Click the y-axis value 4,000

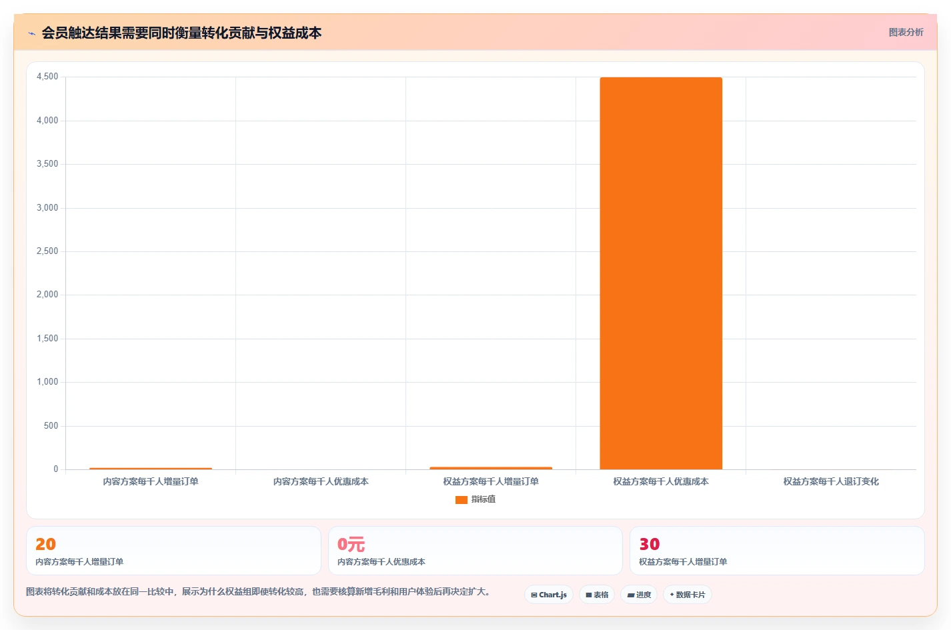click(x=47, y=121)
